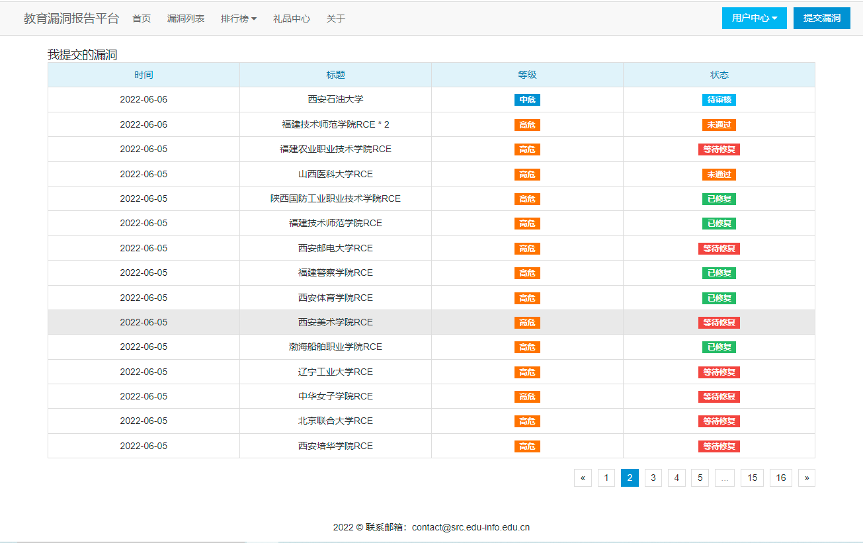863x543 pixels.
Task: Click the 我提交的漏洞 heading
Action: click(82, 55)
